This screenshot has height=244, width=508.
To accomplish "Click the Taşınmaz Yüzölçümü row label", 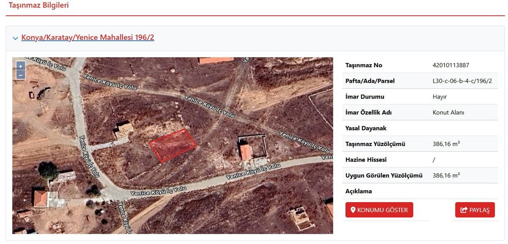I will (x=375, y=144).
